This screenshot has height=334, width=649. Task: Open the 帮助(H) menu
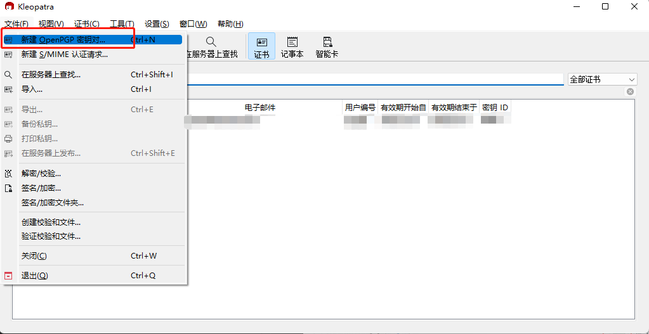pyautogui.click(x=230, y=24)
